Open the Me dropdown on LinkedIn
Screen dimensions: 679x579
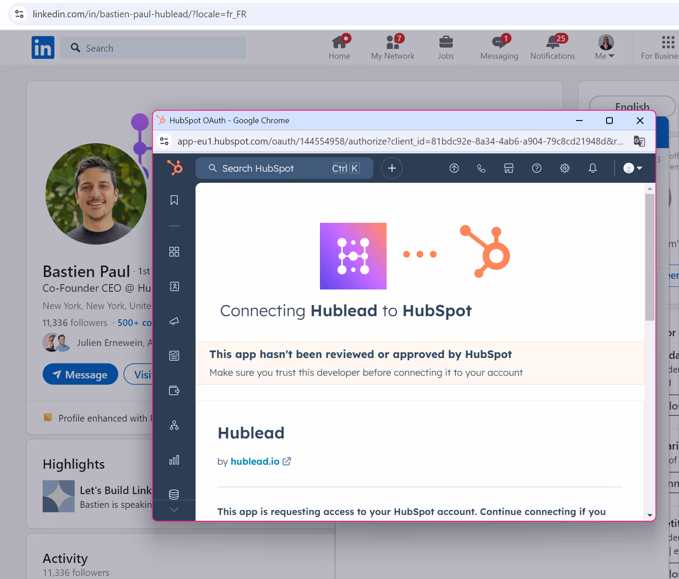click(x=604, y=47)
